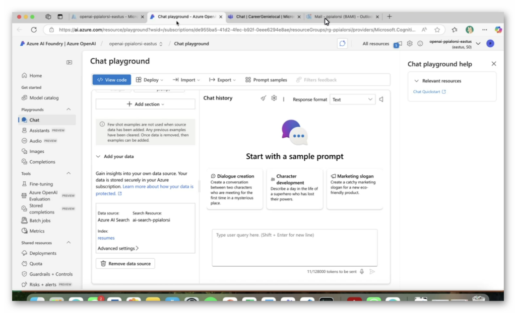Image resolution: width=516 pixels, height=313 pixels.
Task: Open Chat Quickstart link
Action: pos(429,91)
